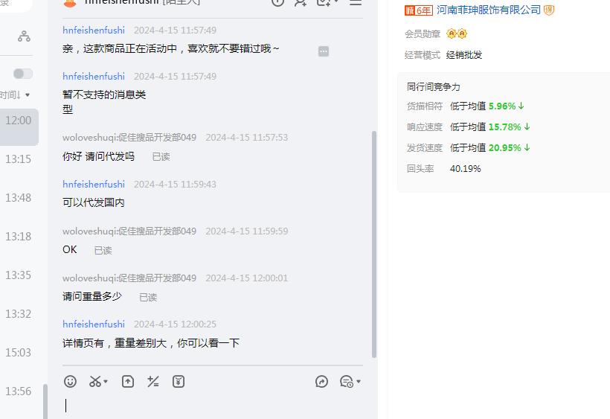Click the 保 guarantee badge next to company
The width and height of the screenshot is (610, 419).
coord(549,10)
